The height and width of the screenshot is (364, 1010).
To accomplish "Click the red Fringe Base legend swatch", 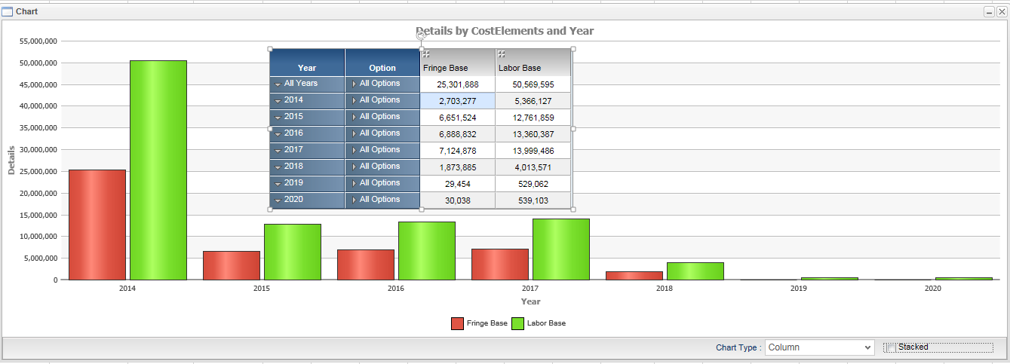I will coord(458,323).
